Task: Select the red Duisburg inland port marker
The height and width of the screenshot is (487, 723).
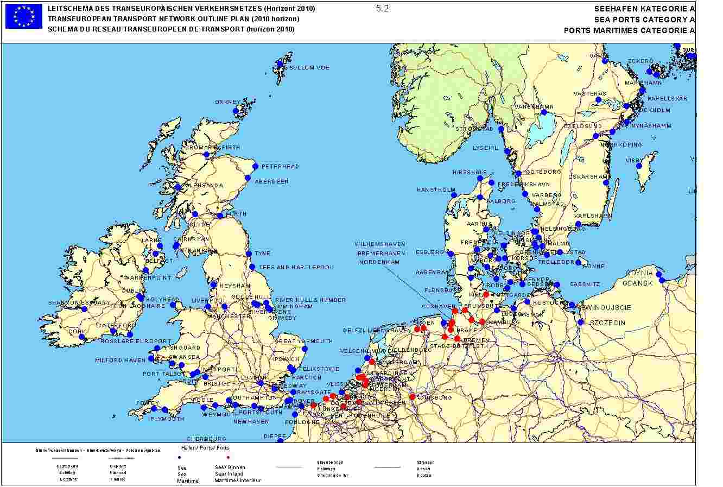Action: [413, 397]
